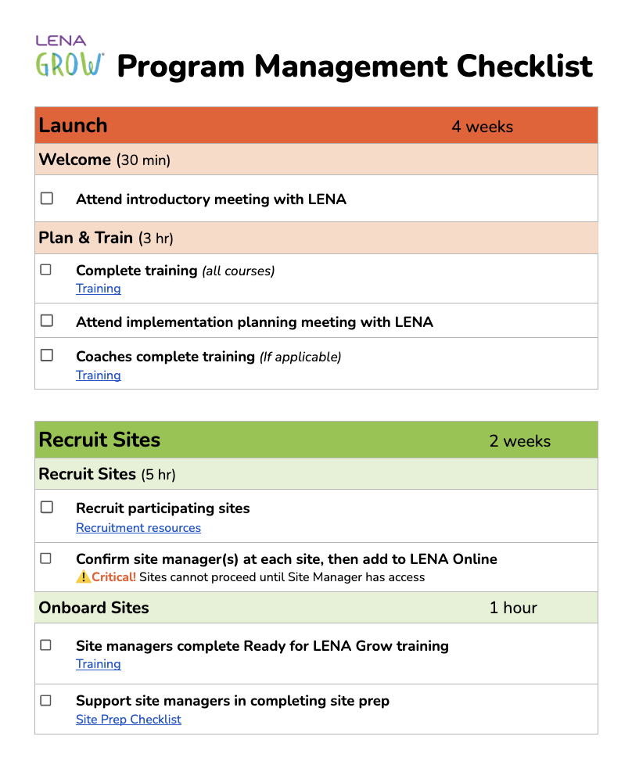Check the Recruit participating sites box
Image resolution: width=632 pixels, height=765 pixels.
[47, 507]
